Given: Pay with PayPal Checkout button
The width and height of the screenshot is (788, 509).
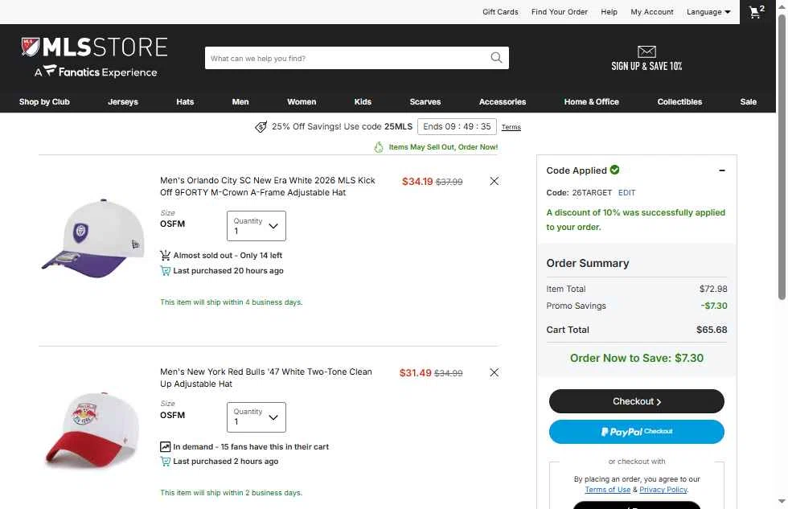Looking at the screenshot, I should coord(636,432).
